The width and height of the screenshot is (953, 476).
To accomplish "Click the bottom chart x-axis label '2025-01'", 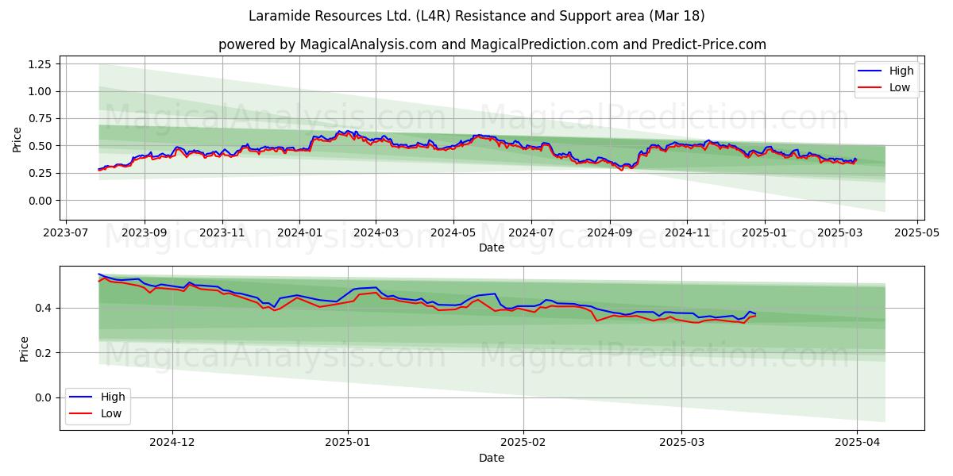I will tap(349, 443).
